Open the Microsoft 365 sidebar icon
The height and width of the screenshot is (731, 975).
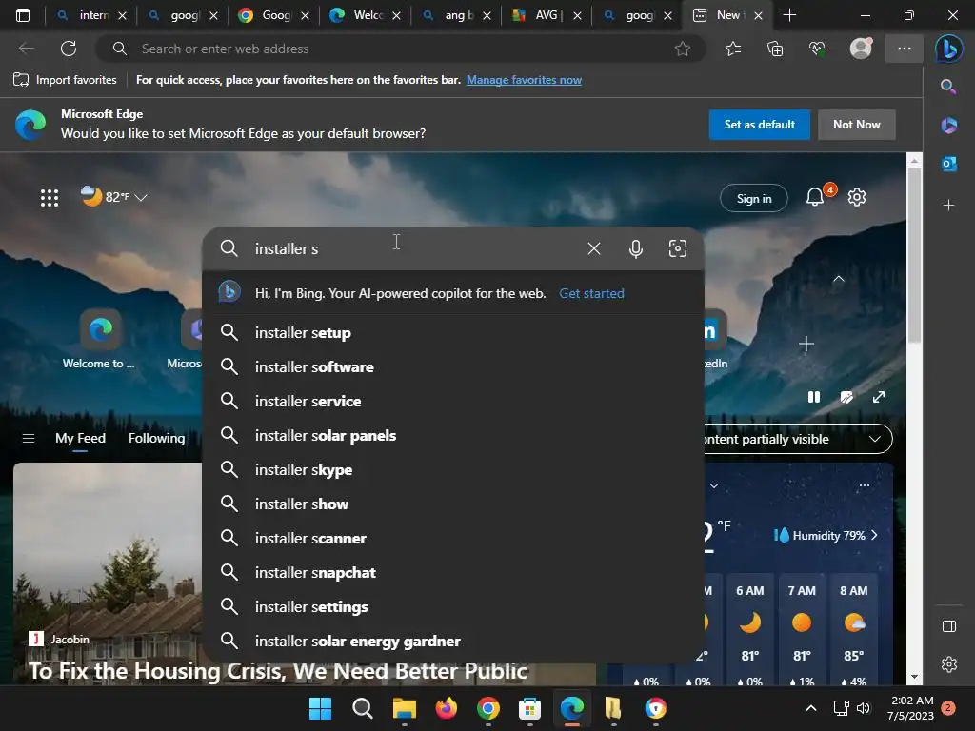coord(948,125)
